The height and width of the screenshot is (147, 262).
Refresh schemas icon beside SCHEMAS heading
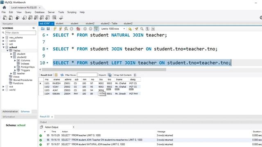coord(34,28)
